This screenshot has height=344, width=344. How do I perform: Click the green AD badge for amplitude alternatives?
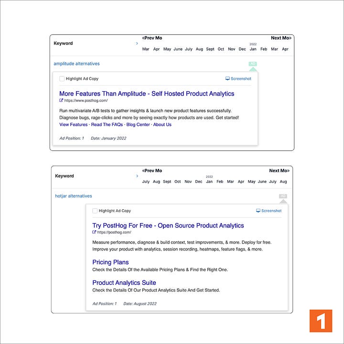point(253,64)
